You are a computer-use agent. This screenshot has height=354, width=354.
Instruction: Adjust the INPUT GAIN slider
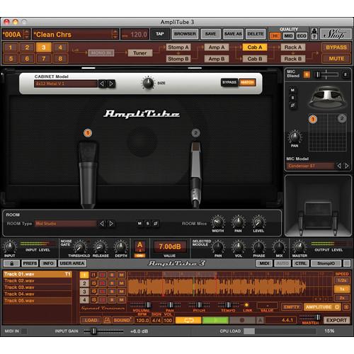click(103, 331)
